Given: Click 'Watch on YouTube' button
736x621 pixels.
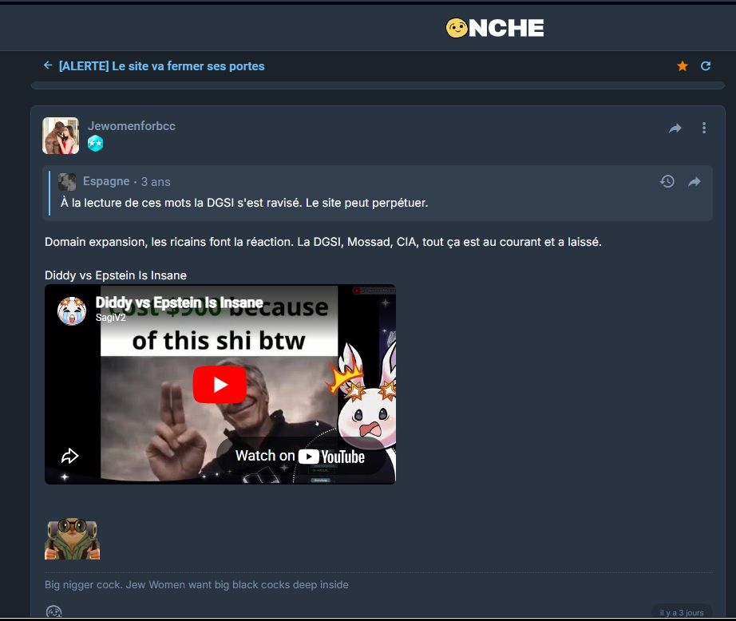Looking at the screenshot, I should coord(300,456).
